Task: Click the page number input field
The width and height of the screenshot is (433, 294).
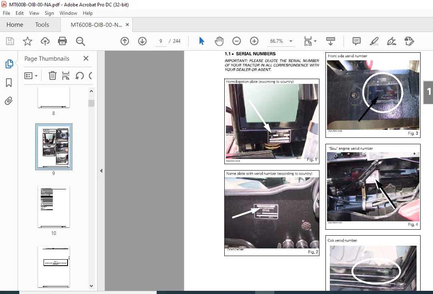Action: (161, 41)
